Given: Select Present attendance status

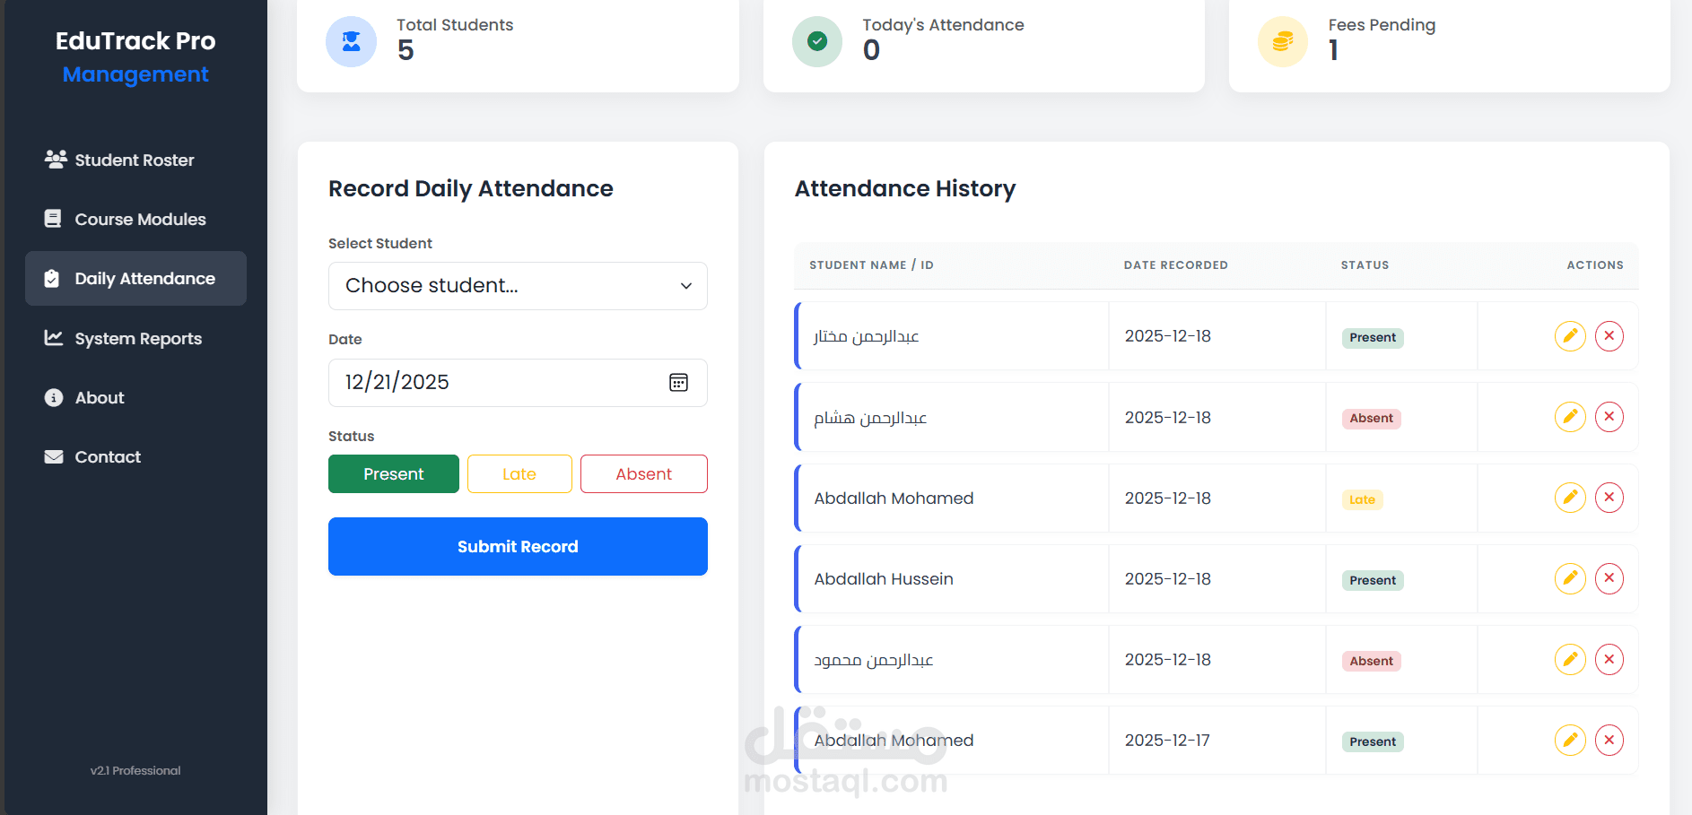Looking at the screenshot, I should (x=394, y=474).
